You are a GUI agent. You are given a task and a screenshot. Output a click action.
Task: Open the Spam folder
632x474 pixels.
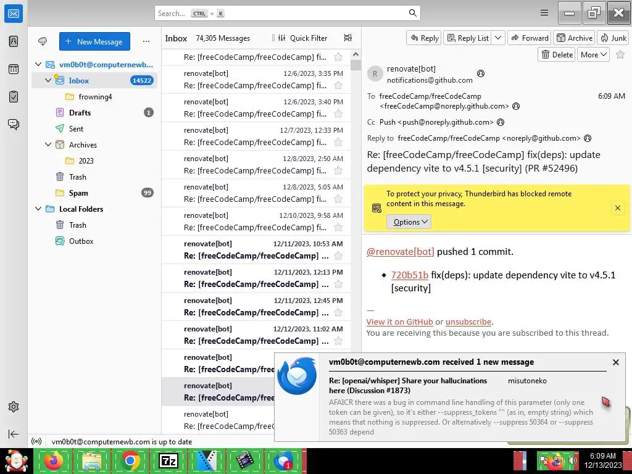[x=94, y=193]
